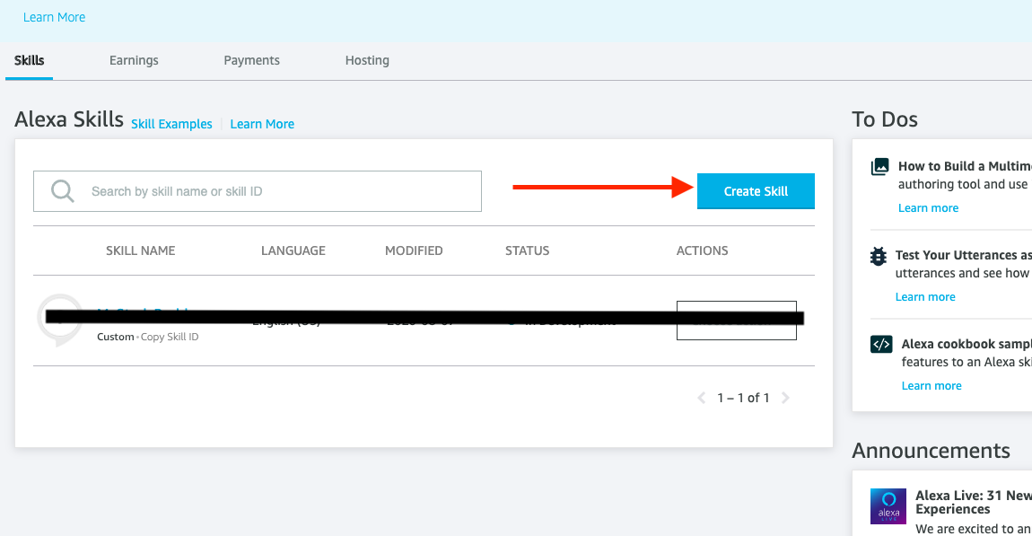Click the code icon beside Alexa cookbook
The width and height of the screenshot is (1032, 536).
881,345
